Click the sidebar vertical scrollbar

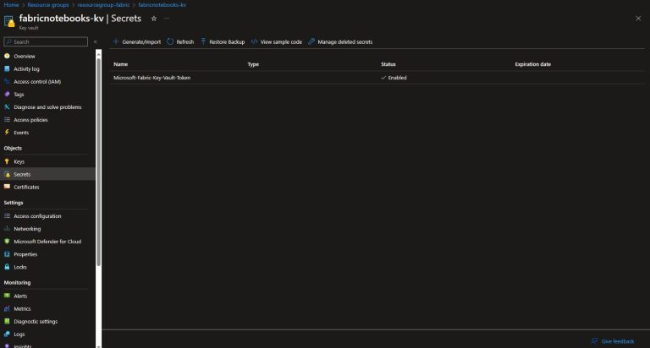(99, 161)
